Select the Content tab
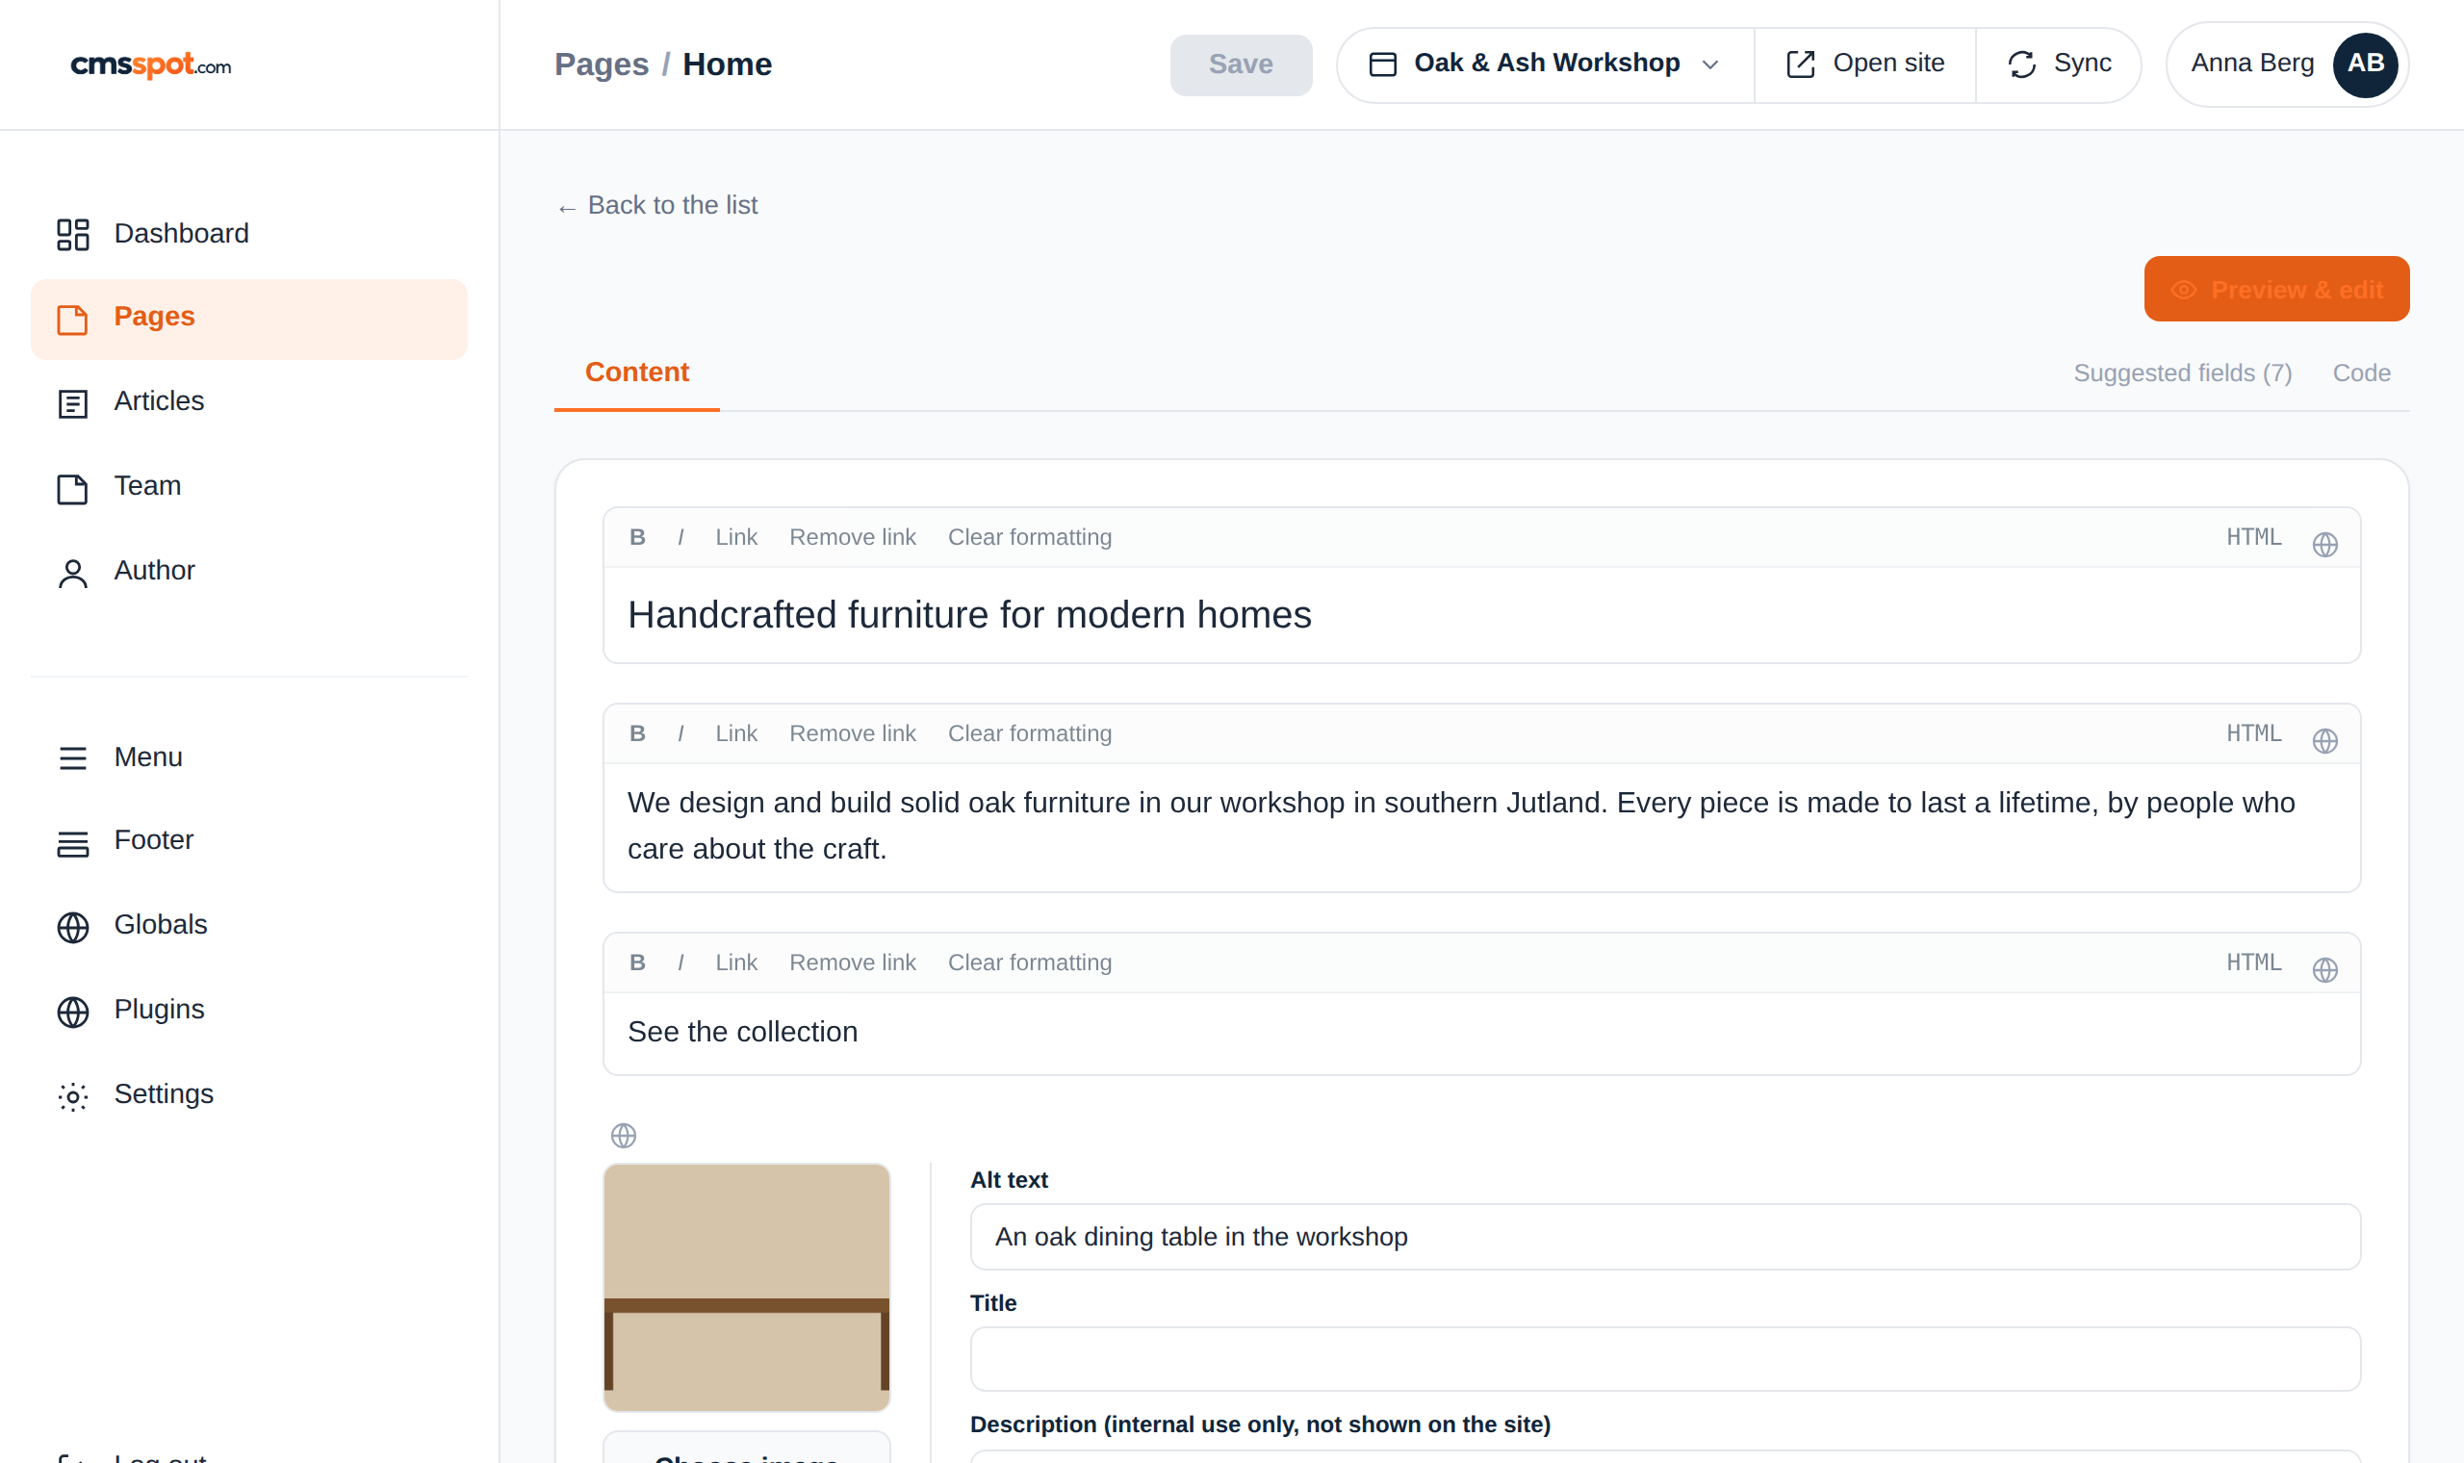The width and height of the screenshot is (2464, 1463). [x=637, y=372]
